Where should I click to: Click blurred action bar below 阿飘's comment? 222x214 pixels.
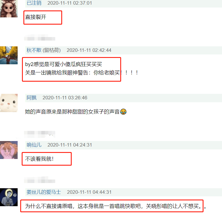pos(40,134)
